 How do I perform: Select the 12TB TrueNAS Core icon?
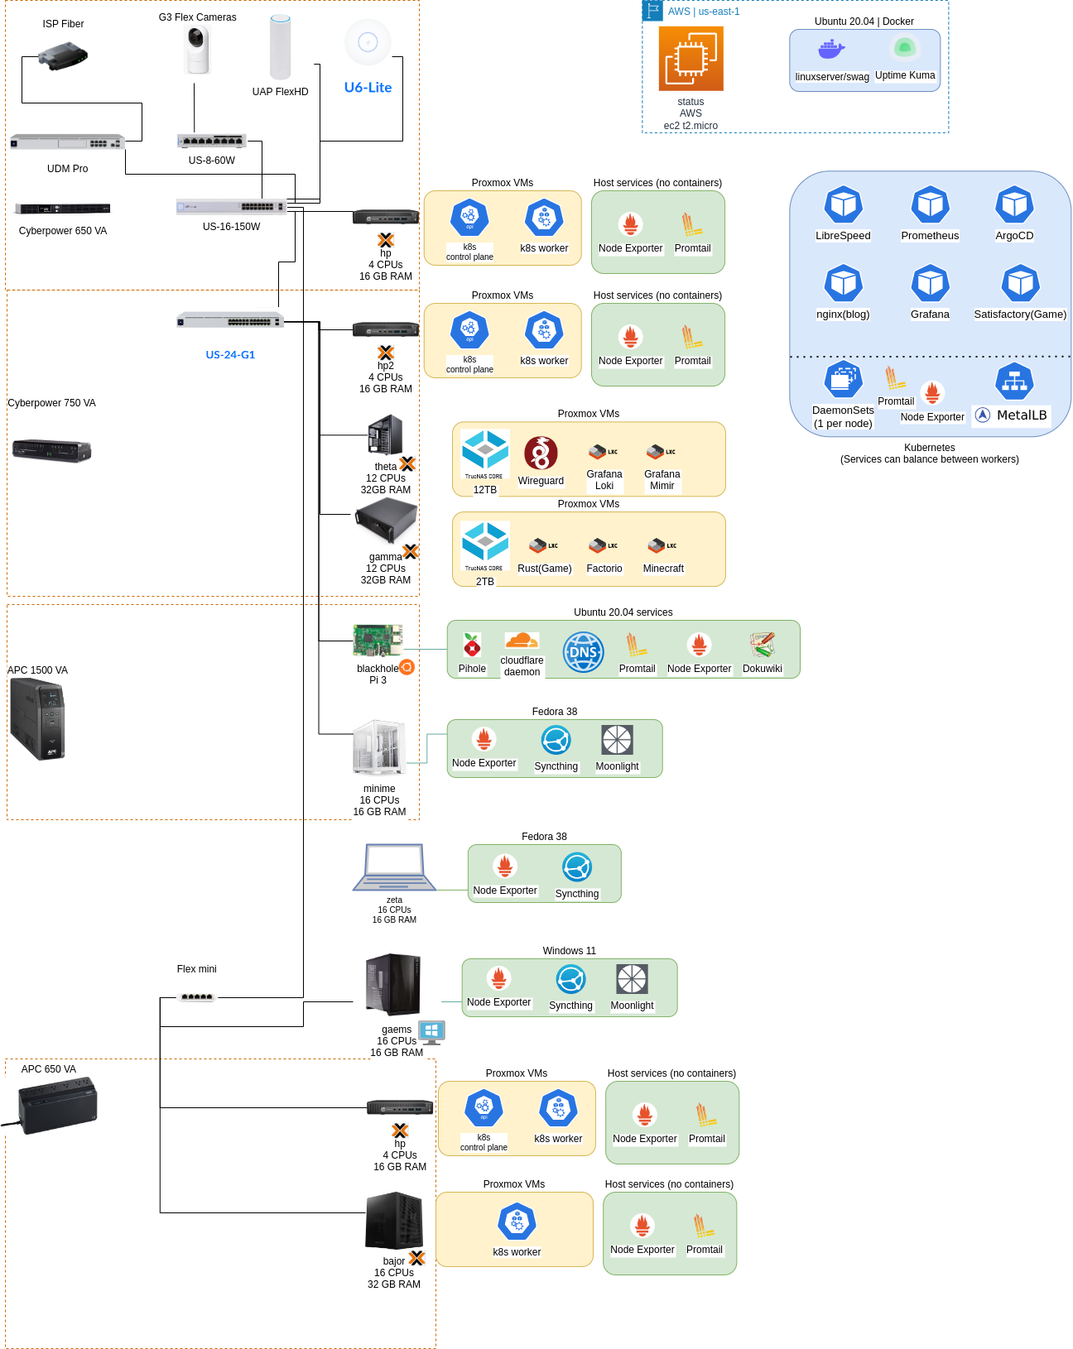click(x=485, y=455)
